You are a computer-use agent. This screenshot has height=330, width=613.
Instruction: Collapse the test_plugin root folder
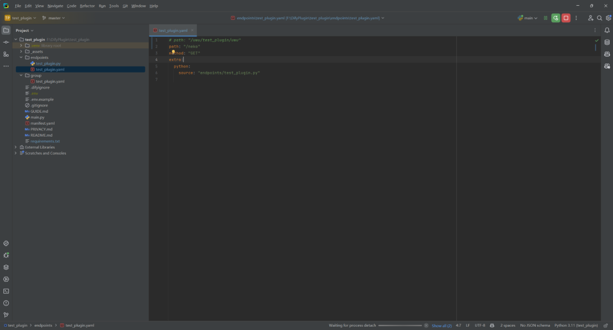tap(16, 40)
